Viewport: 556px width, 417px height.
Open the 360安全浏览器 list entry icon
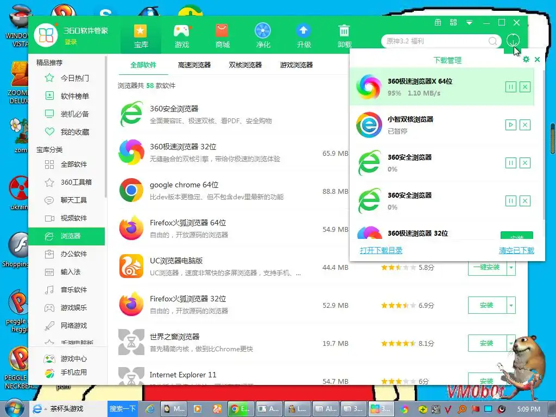click(131, 114)
